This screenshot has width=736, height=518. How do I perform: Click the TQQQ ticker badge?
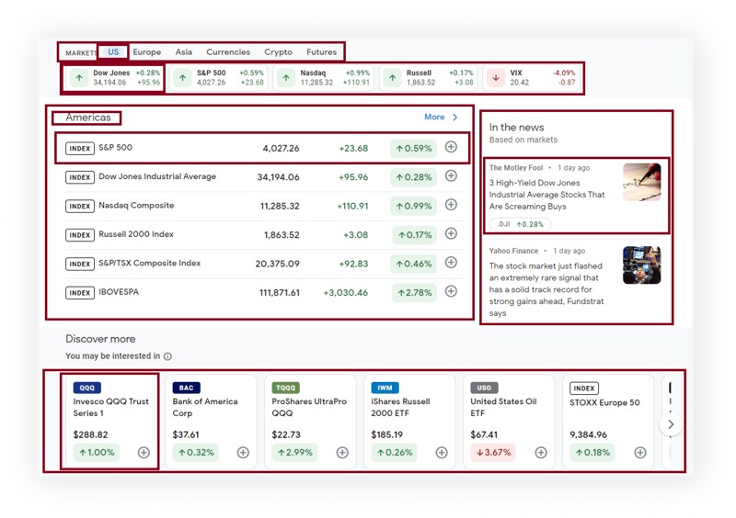click(x=286, y=388)
